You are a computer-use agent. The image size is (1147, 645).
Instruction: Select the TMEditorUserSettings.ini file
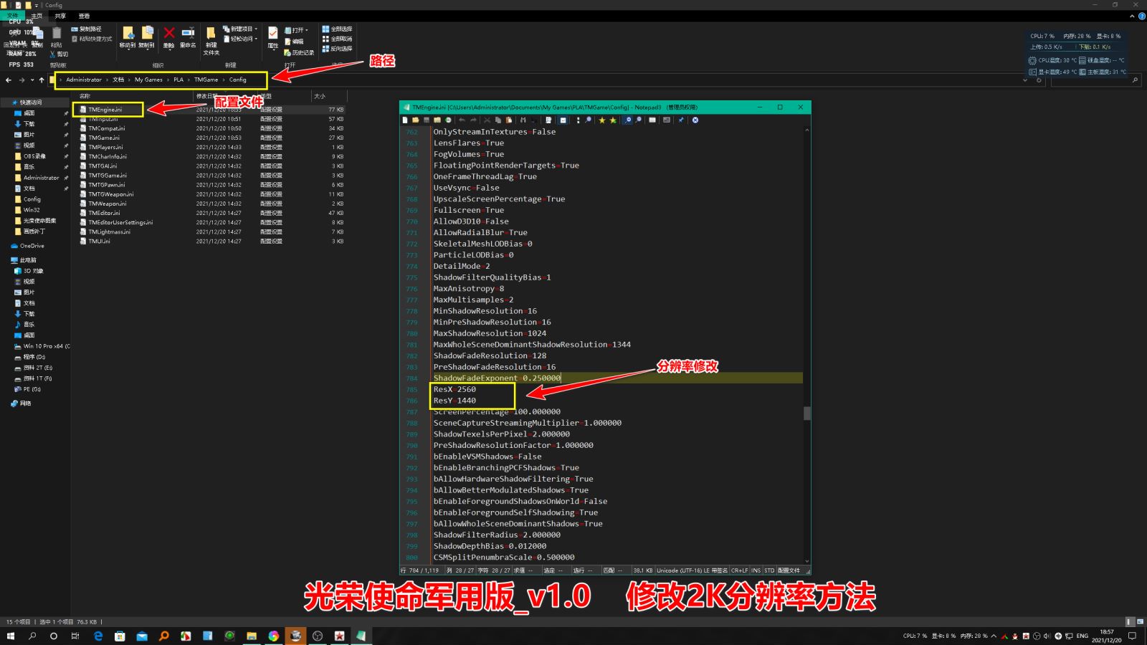(x=120, y=222)
